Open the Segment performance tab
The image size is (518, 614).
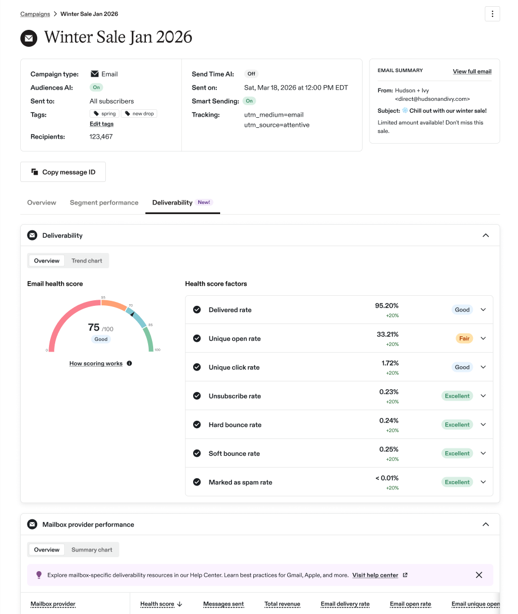tap(104, 202)
